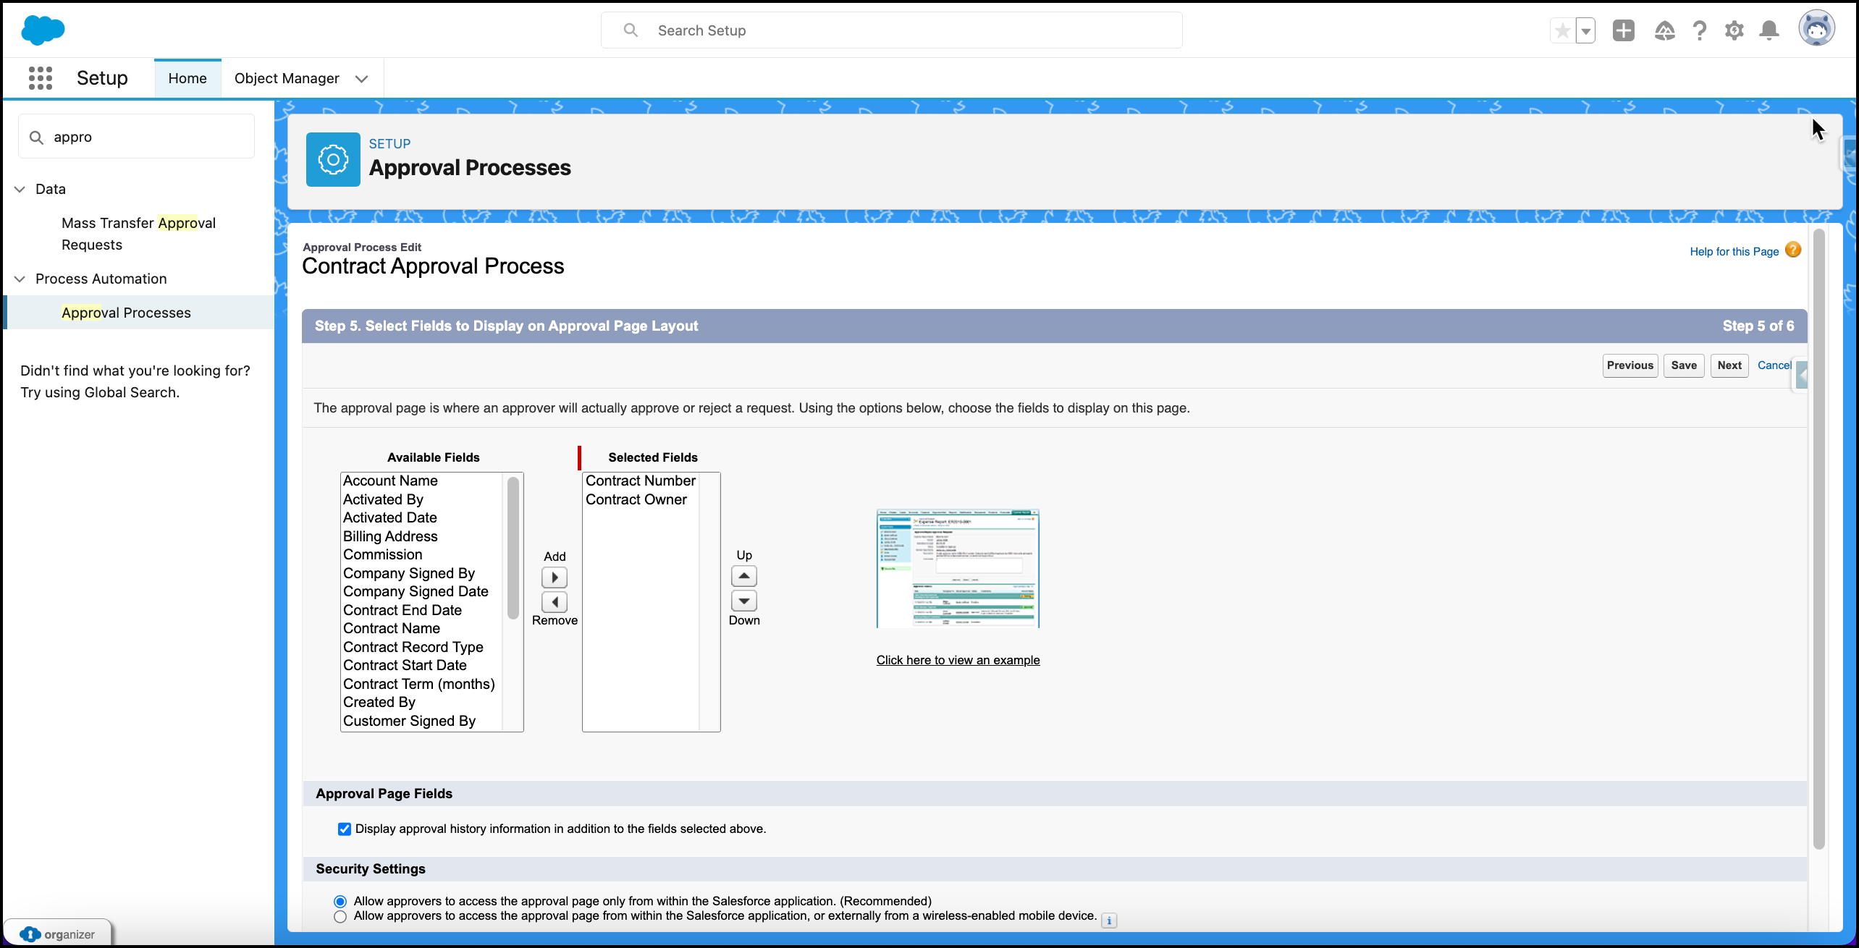Open the user profile avatar

1817,29
